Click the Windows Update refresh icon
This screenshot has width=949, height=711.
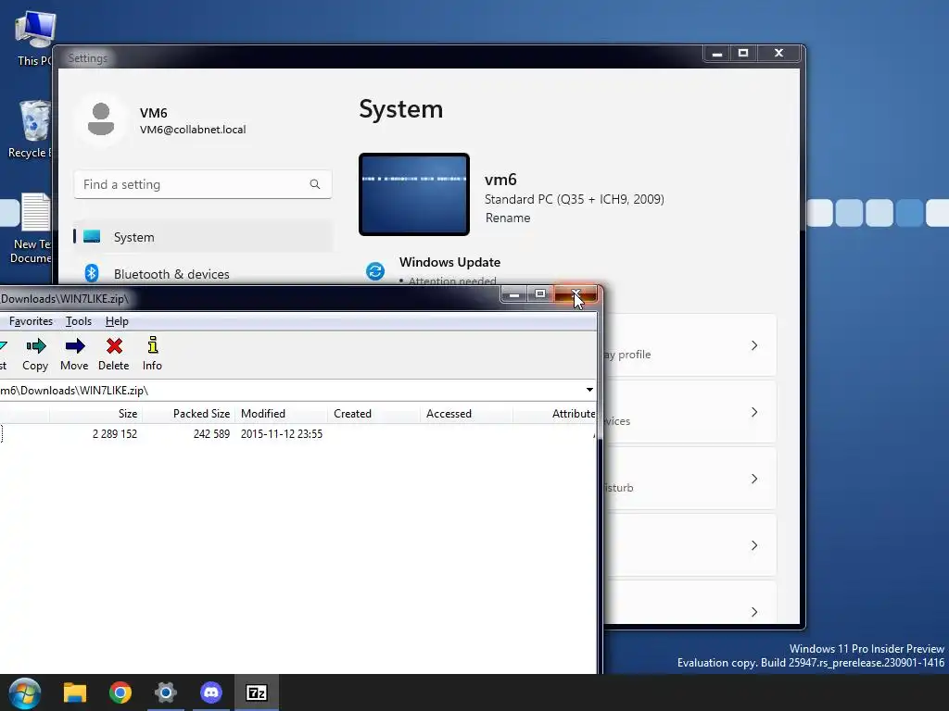[x=375, y=271]
